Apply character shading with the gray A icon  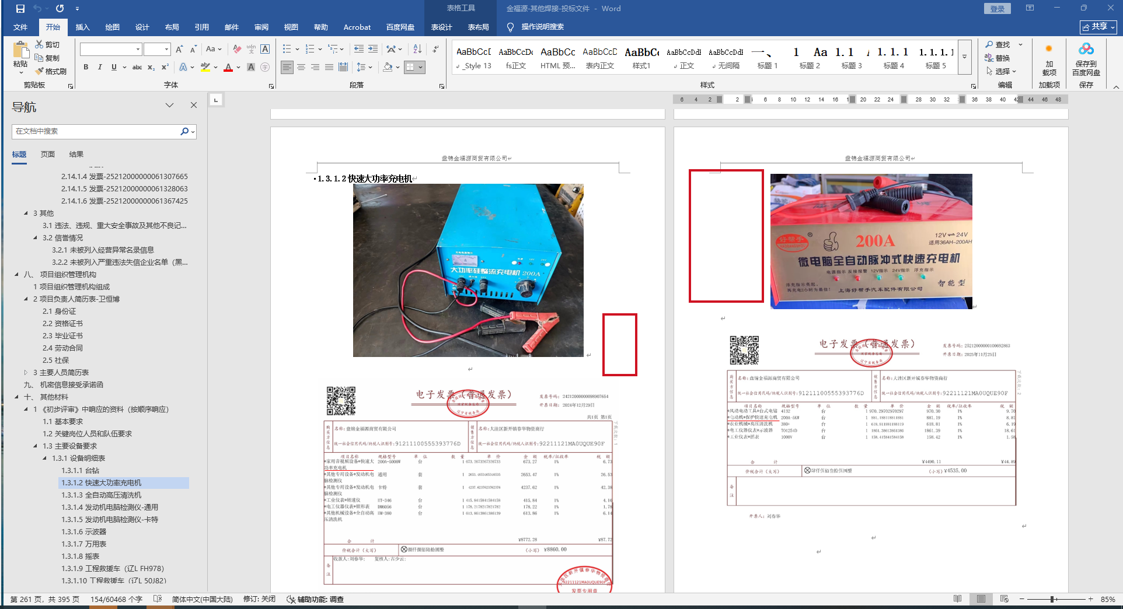tap(251, 67)
